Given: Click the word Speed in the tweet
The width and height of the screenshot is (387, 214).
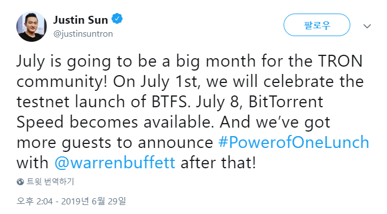Looking at the screenshot, I should coord(40,123).
